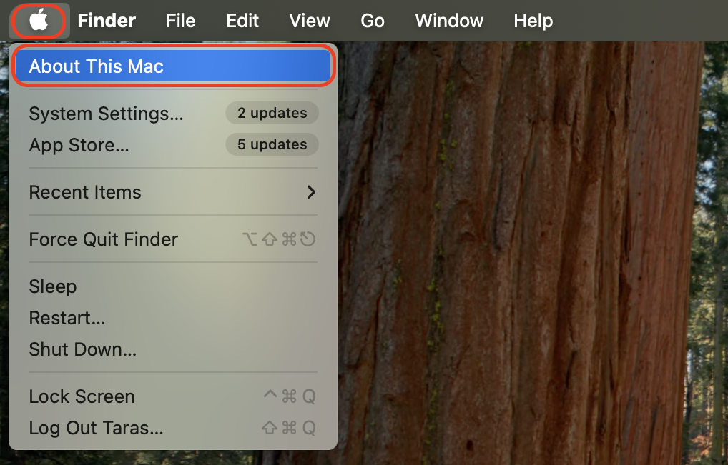Open the App Store
Viewport: 728px width, 465px height.
click(x=79, y=145)
